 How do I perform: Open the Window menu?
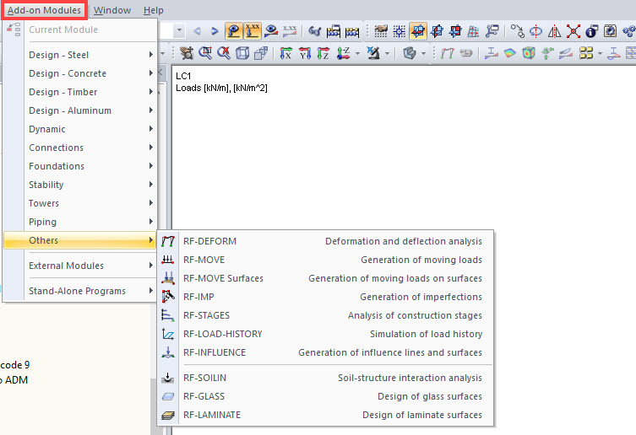[x=112, y=10]
